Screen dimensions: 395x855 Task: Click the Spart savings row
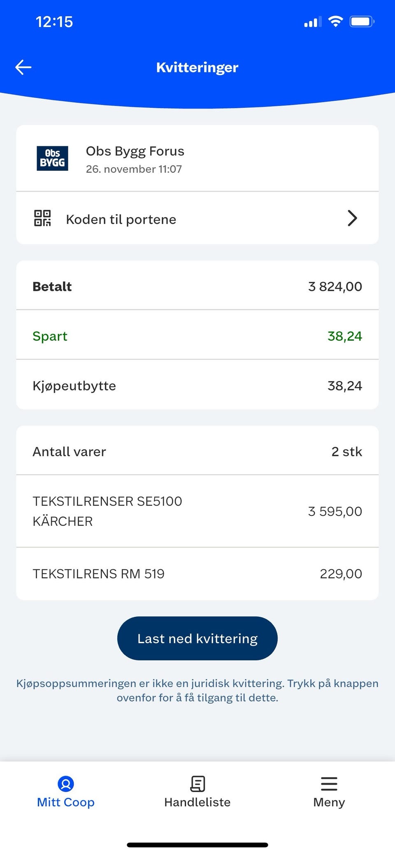click(x=197, y=336)
